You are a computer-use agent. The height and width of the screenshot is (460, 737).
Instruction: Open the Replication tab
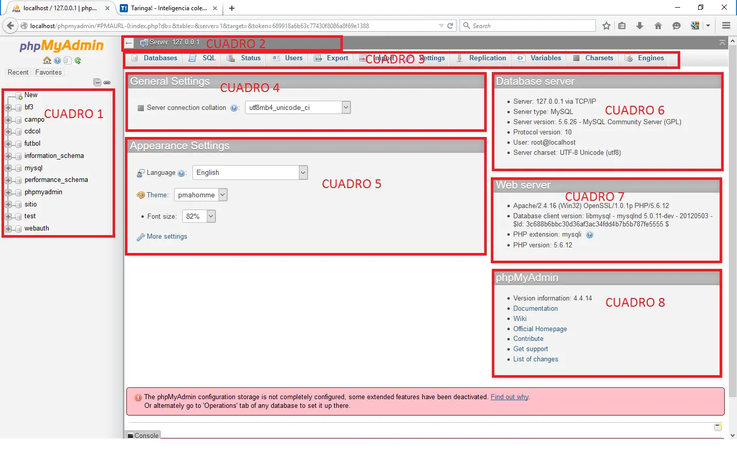[482, 58]
